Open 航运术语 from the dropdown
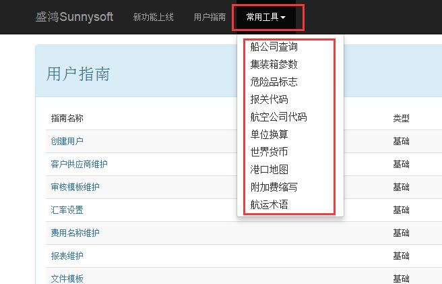Screen dimensions: 442x284 [269, 204]
